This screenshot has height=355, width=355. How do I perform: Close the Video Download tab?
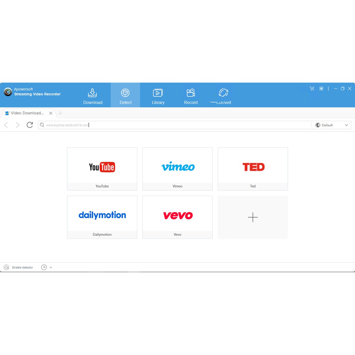point(51,113)
